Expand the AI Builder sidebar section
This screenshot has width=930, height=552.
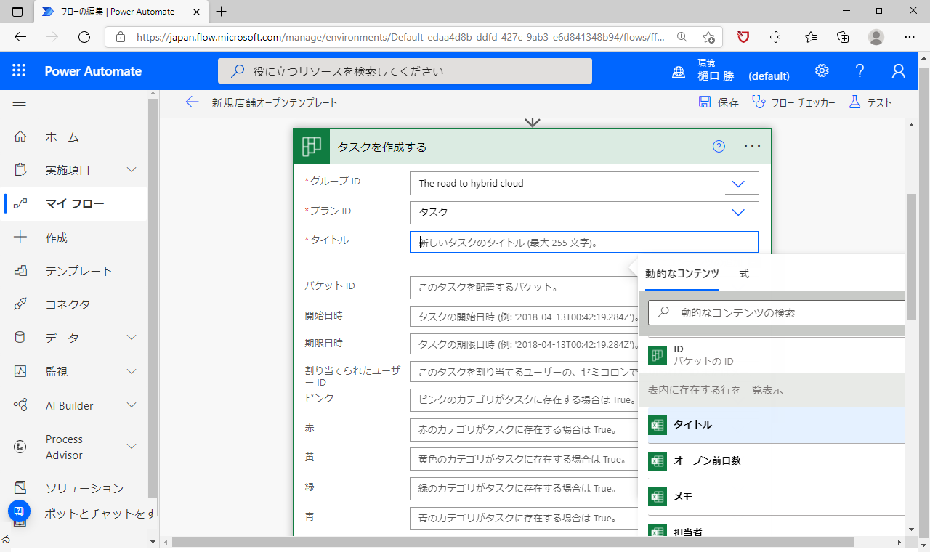point(132,405)
